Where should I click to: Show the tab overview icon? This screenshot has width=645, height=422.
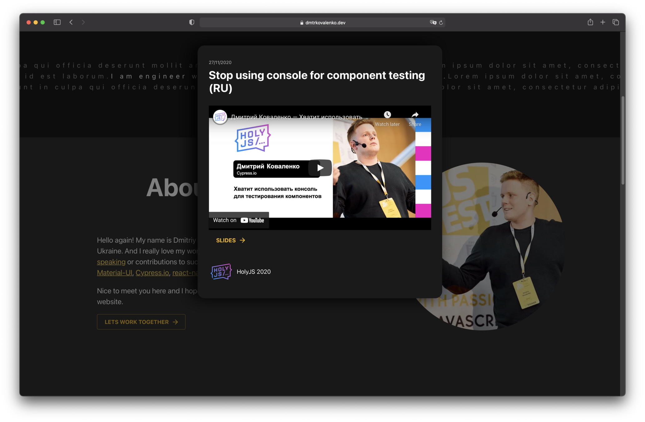(616, 22)
